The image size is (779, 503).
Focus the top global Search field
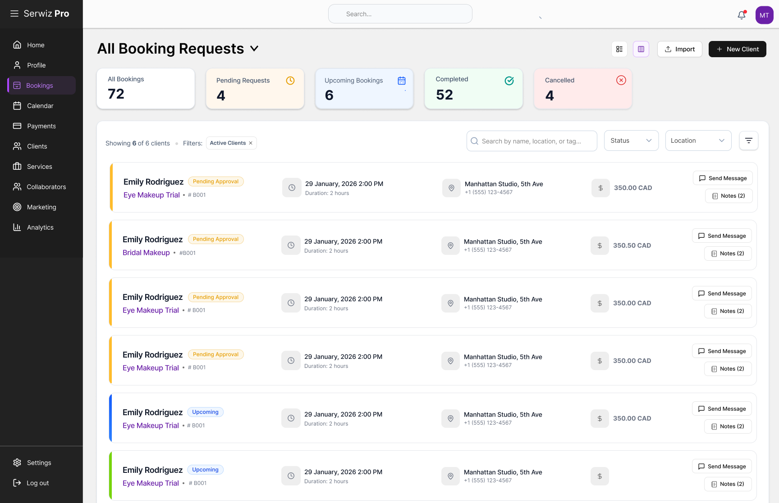pos(400,14)
